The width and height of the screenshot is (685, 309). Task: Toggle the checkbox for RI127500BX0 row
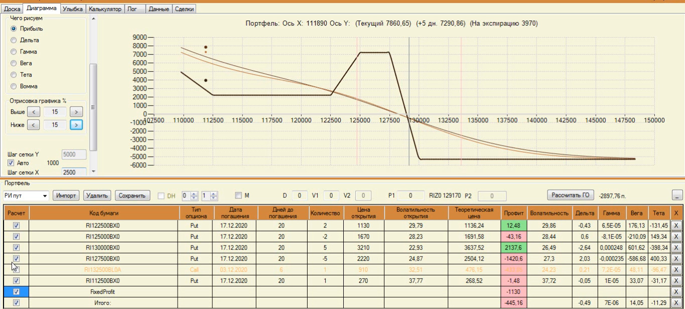point(16,258)
